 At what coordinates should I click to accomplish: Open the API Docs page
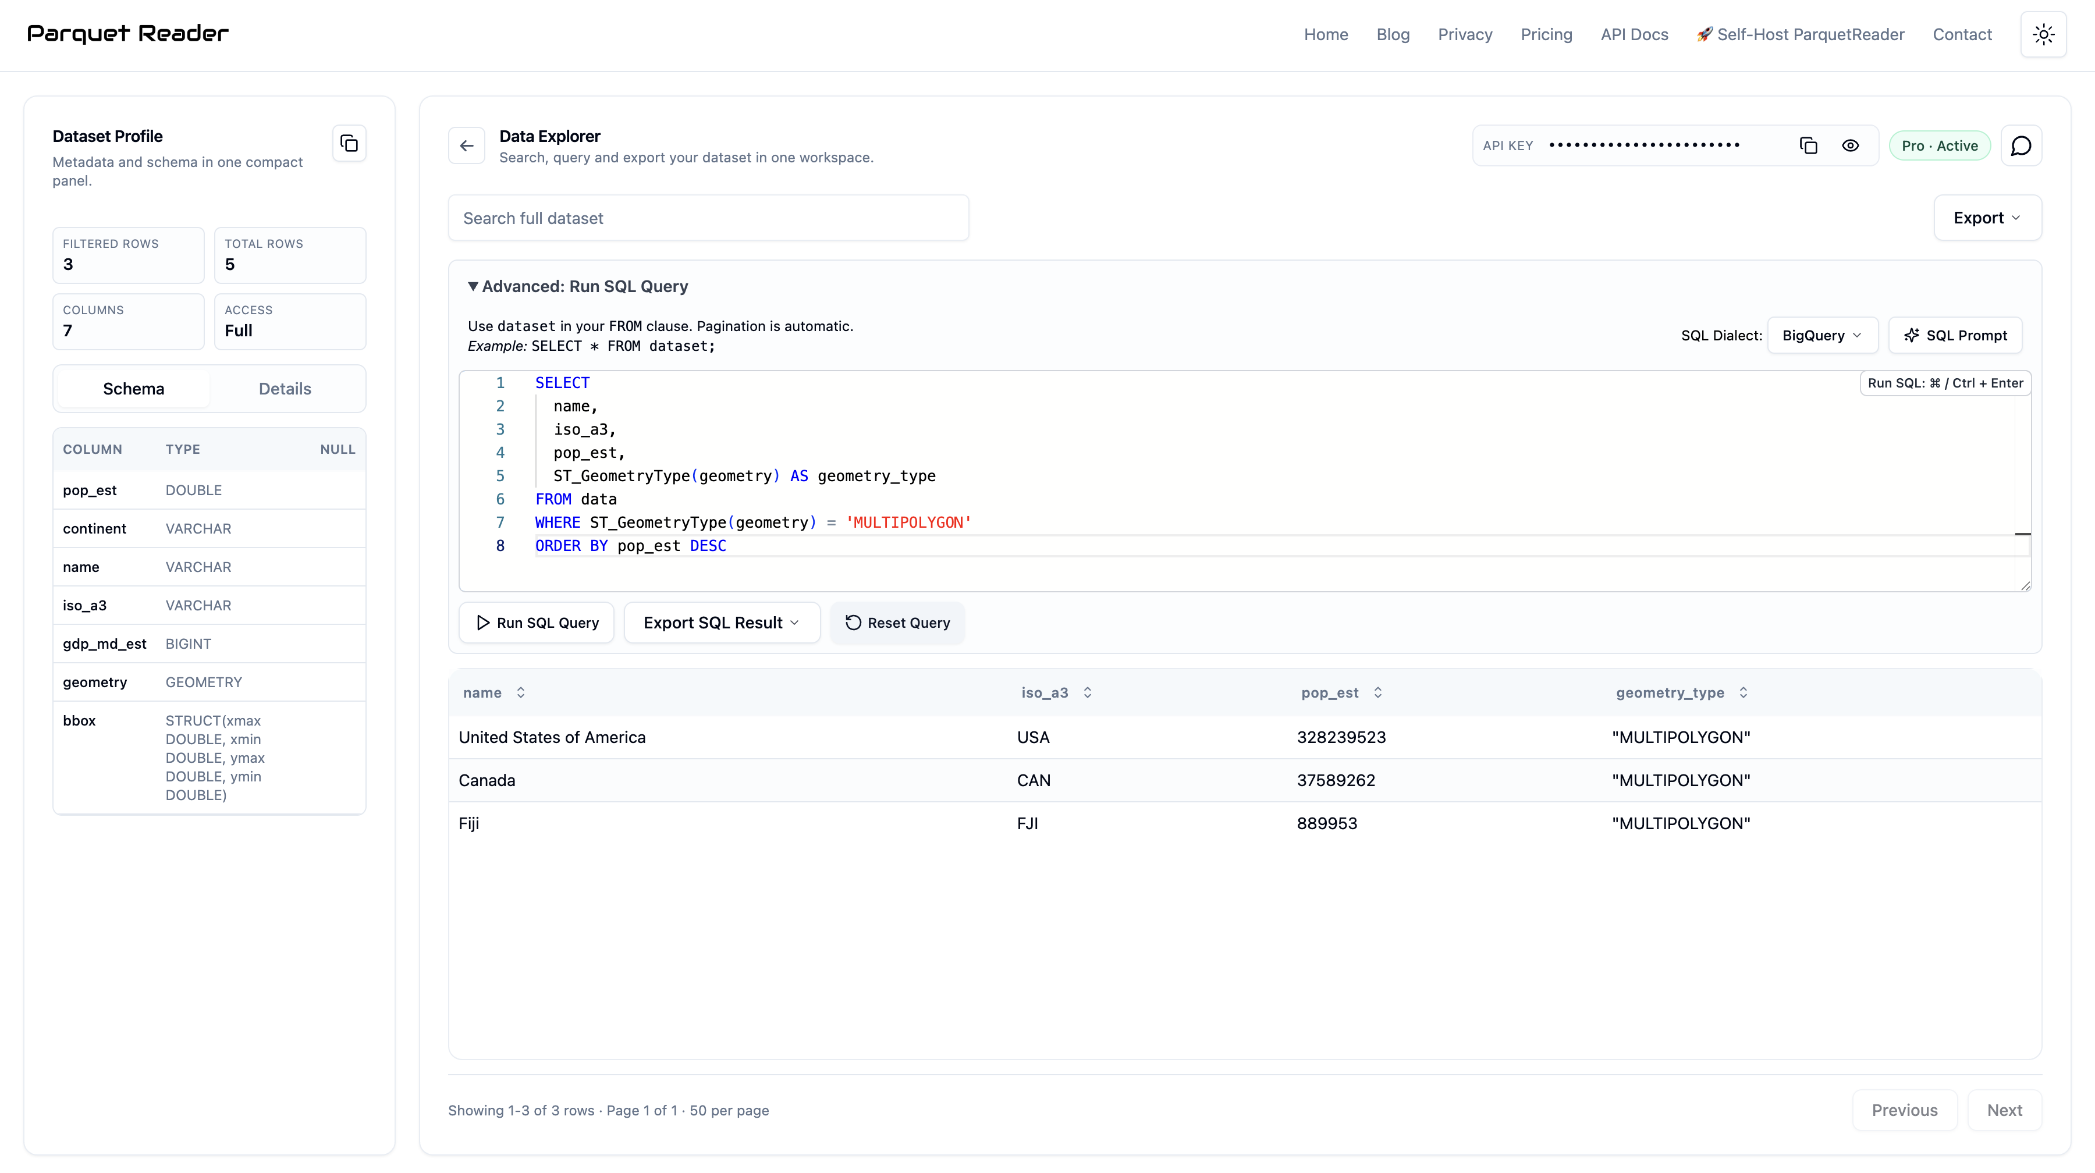(x=1634, y=34)
